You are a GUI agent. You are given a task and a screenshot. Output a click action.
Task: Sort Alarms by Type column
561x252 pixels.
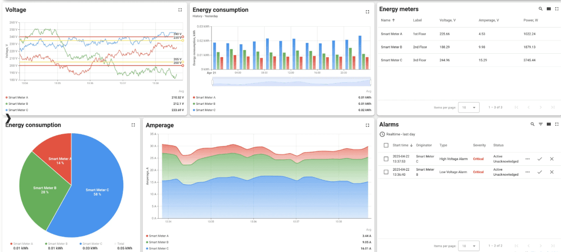(443, 145)
